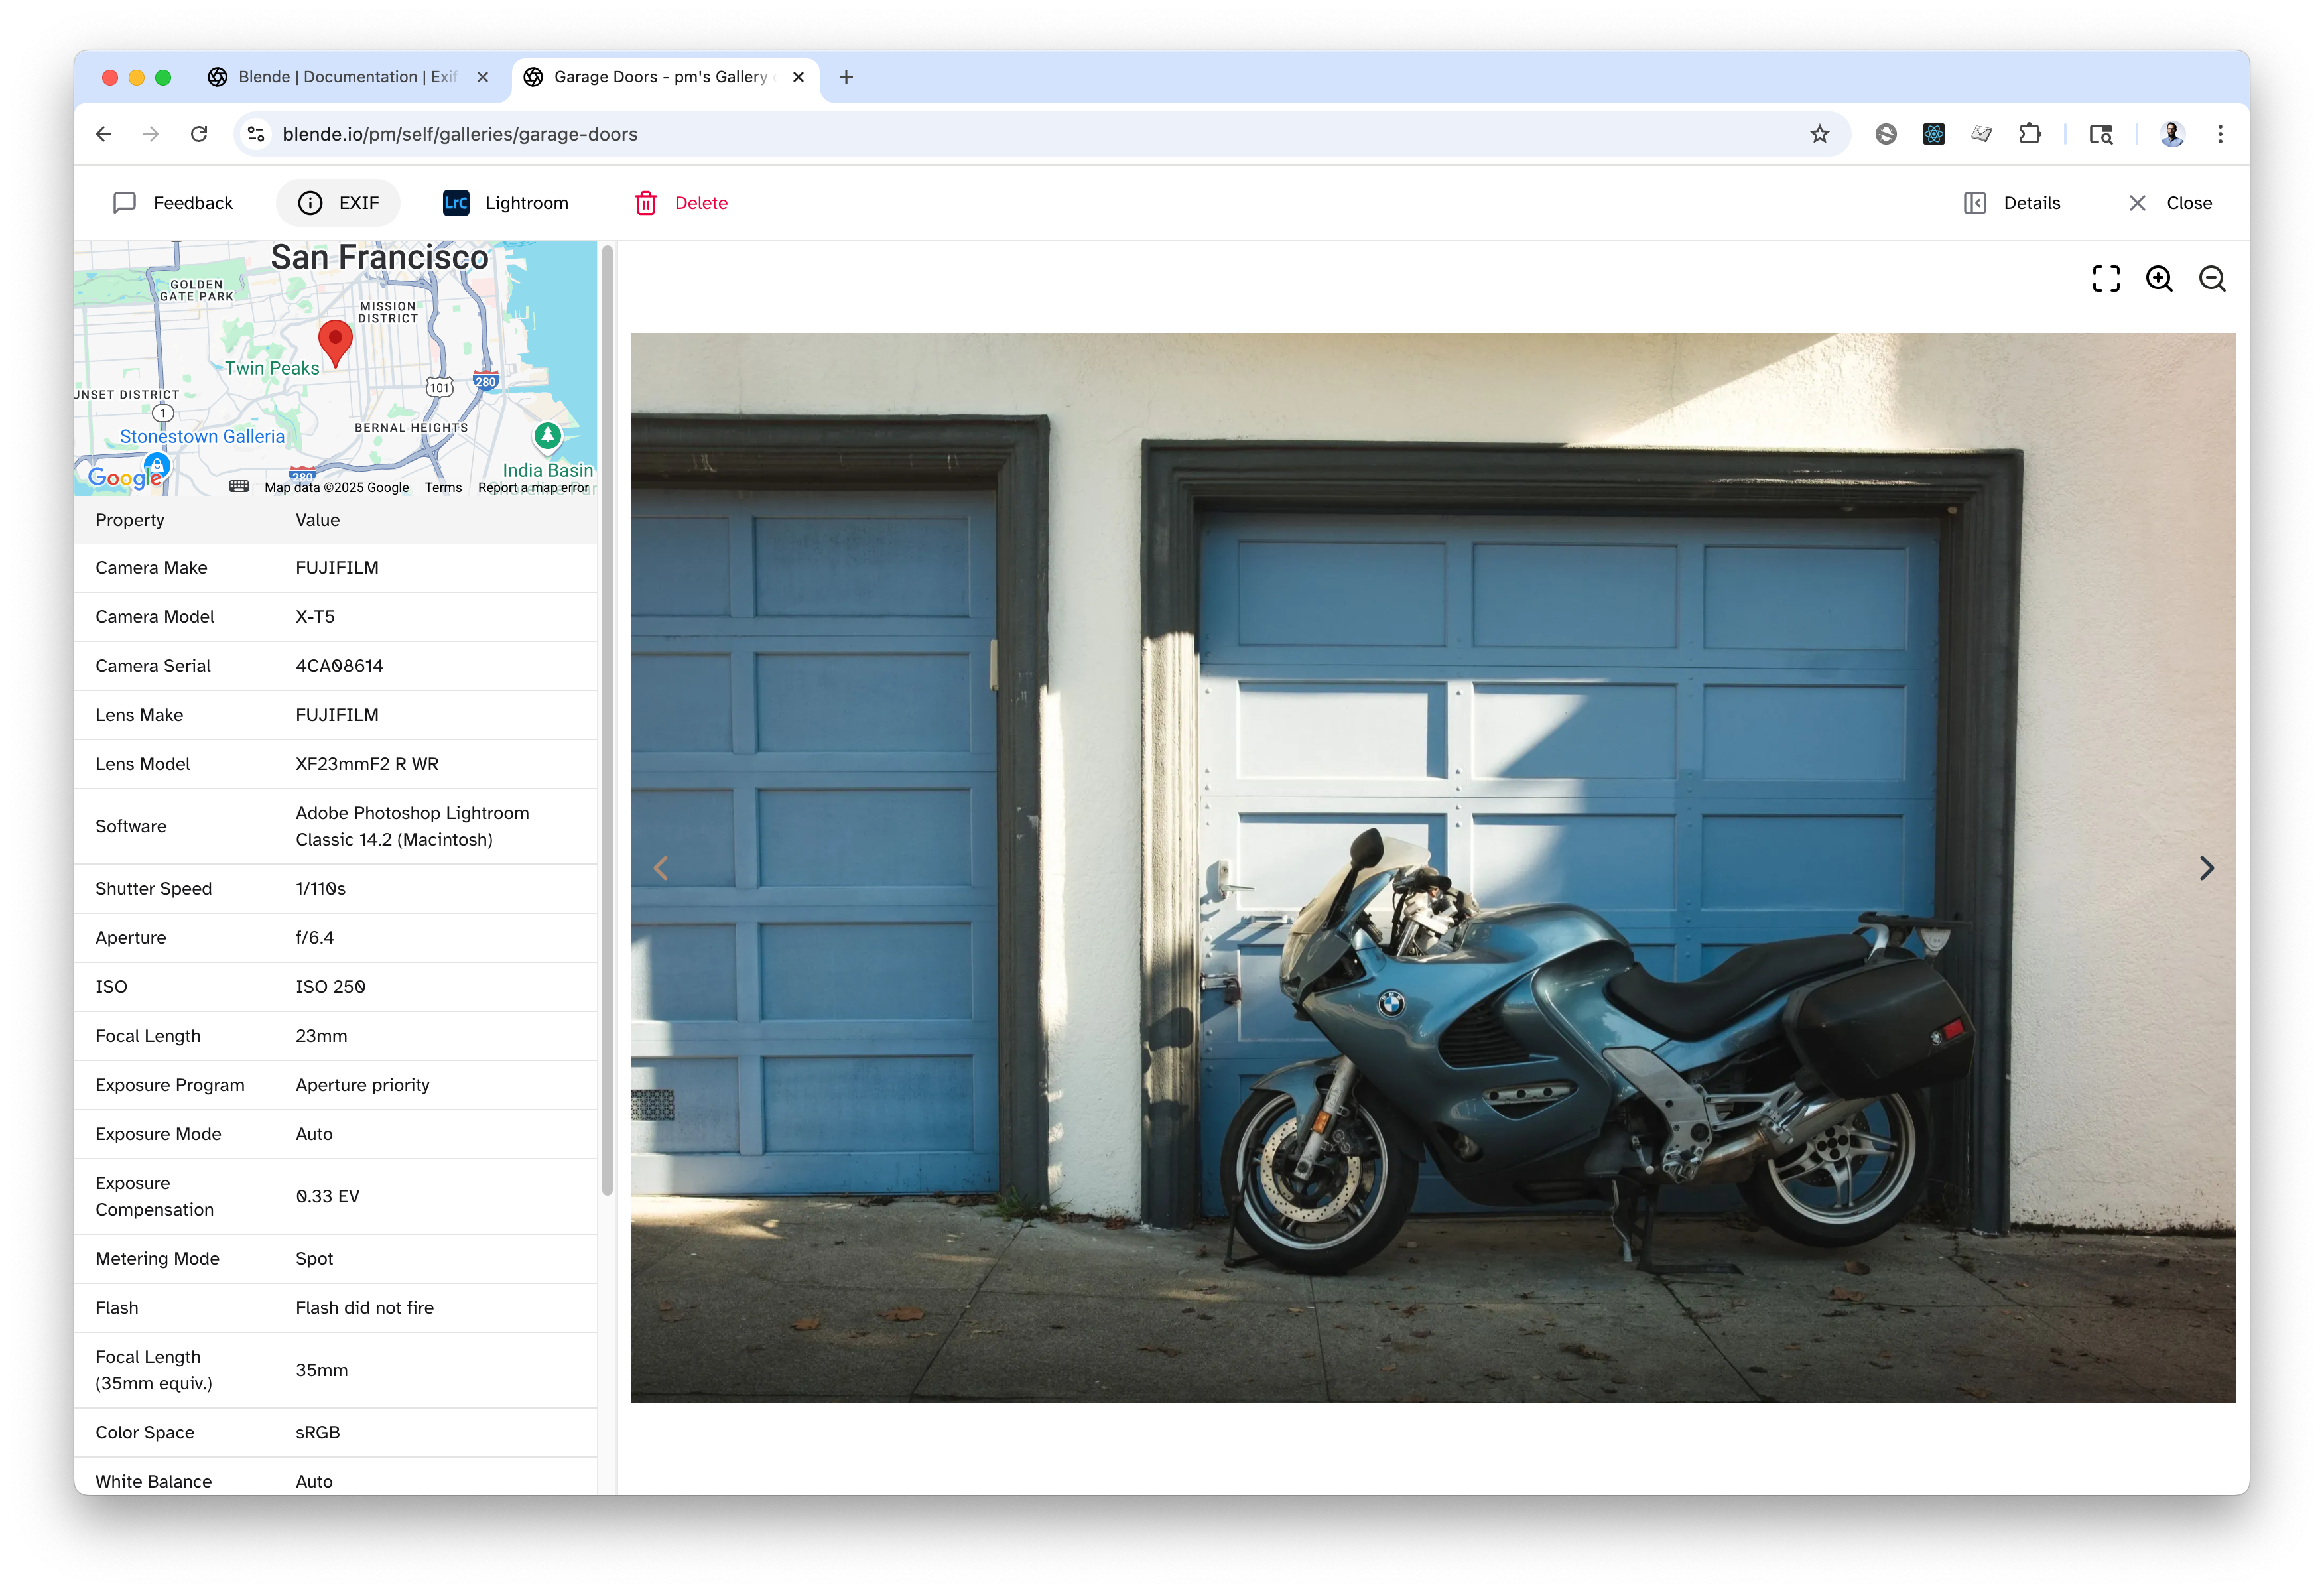This screenshot has height=1593, width=2324.
Task: Click the Report a map error link
Action: point(532,487)
